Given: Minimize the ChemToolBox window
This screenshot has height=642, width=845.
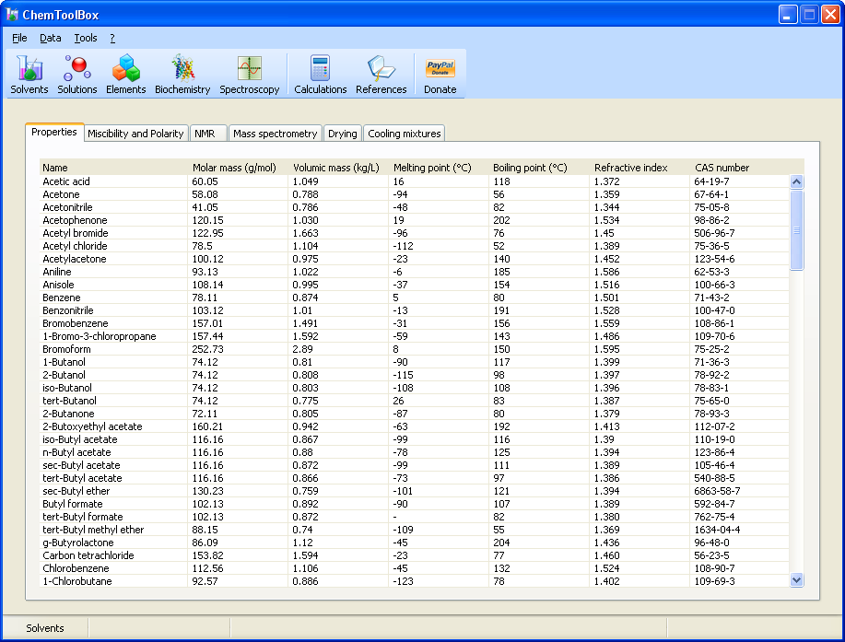Looking at the screenshot, I should 788,15.
